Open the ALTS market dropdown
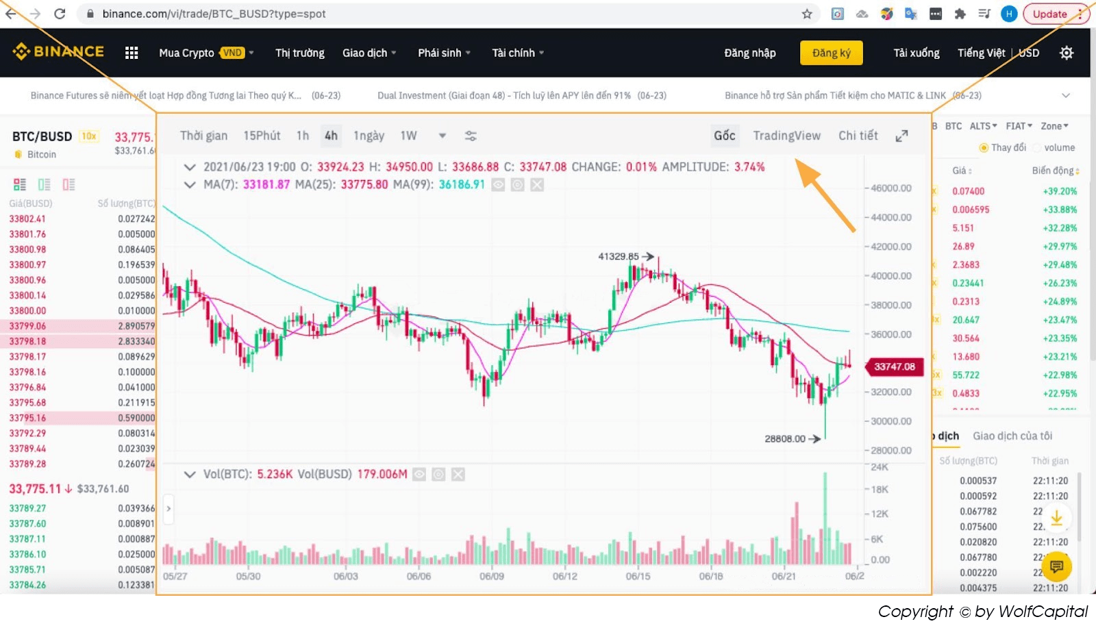The height and width of the screenshot is (628, 1096). [x=983, y=126]
